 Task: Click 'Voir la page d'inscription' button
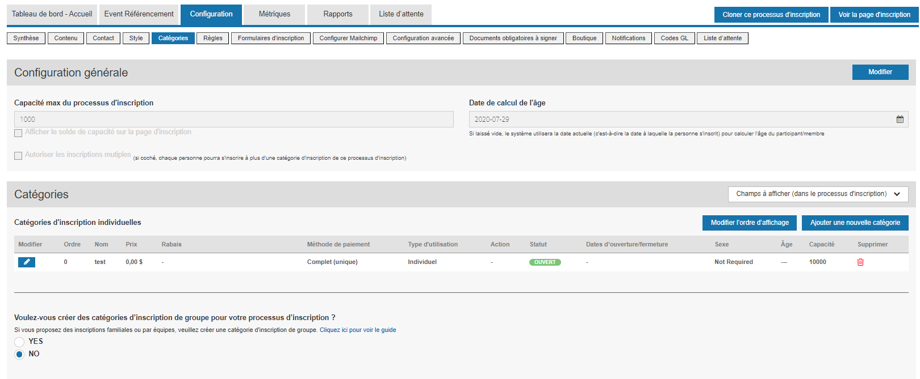pos(873,15)
